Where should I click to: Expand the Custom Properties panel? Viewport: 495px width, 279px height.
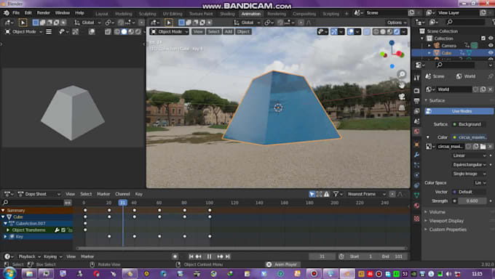(448, 230)
